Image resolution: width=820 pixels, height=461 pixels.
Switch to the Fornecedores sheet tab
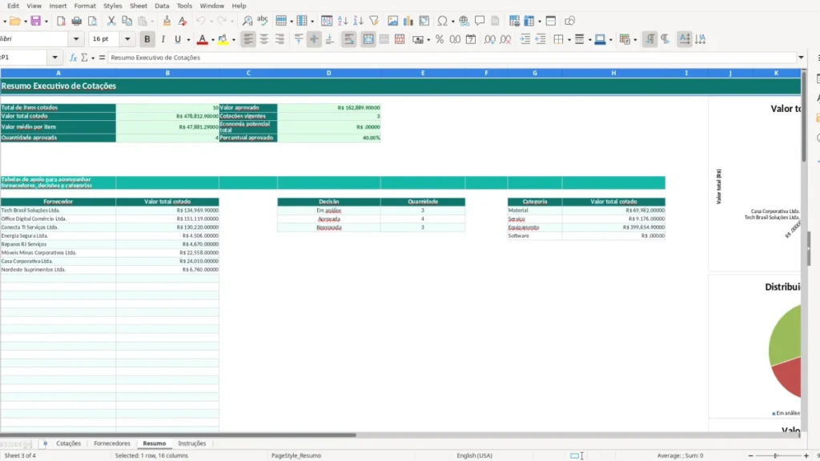[112, 443]
